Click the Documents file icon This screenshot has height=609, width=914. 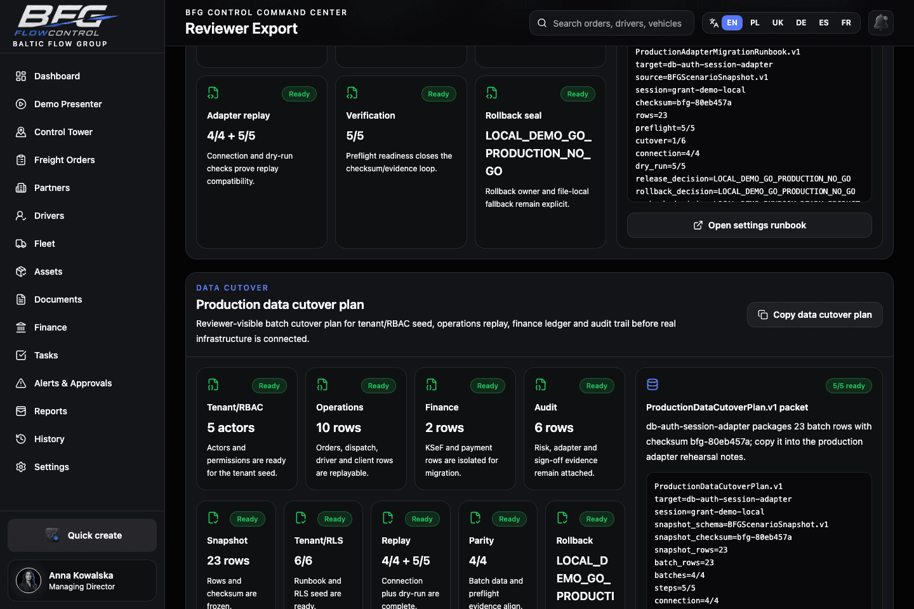[21, 299]
